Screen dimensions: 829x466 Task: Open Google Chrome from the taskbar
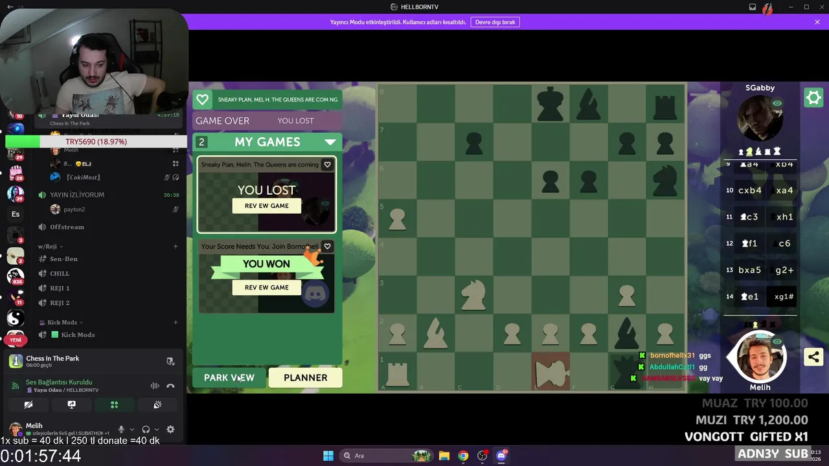click(x=463, y=456)
